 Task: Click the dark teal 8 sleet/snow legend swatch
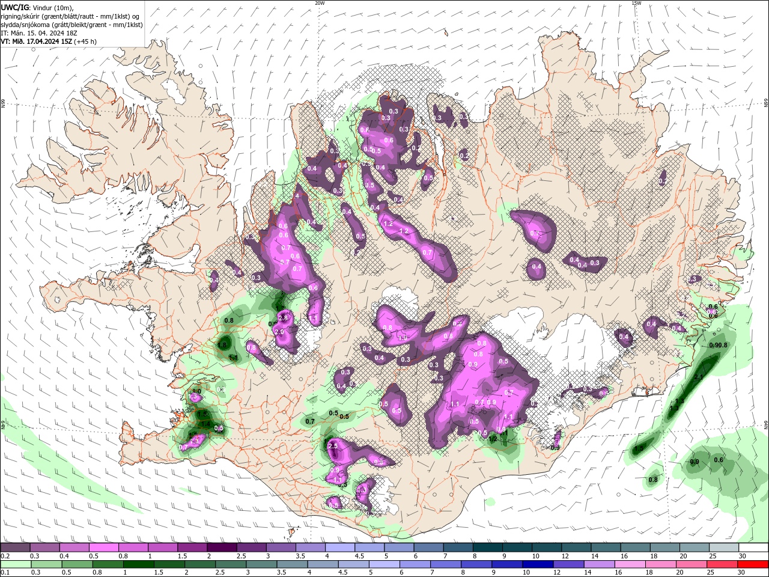488,548
